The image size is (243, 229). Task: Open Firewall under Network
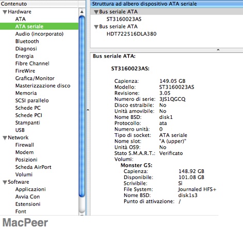pyautogui.click(x=25, y=145)
